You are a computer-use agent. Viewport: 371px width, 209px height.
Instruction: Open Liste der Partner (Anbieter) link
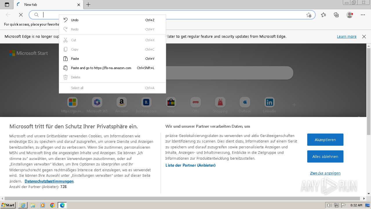pos(190,165)
